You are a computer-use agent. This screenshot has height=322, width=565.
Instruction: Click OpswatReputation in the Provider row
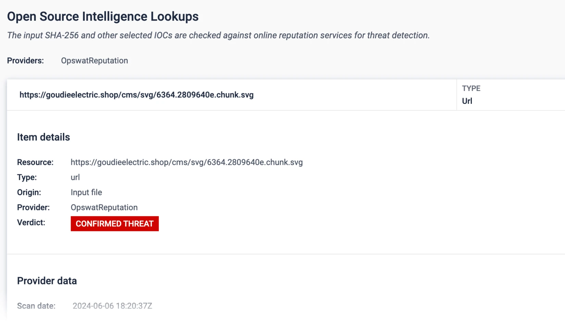(104, 207)
